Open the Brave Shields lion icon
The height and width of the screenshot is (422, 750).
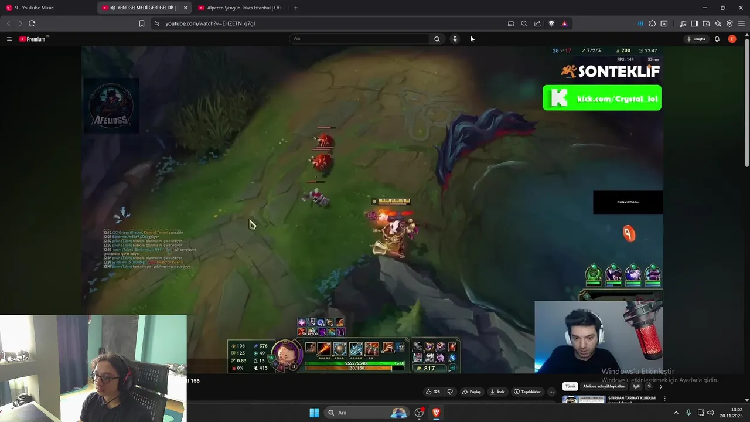(x=551, y=23)
